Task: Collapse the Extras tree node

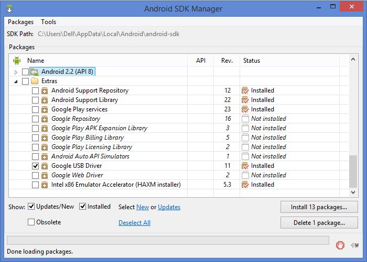Action: coord(16,82)
